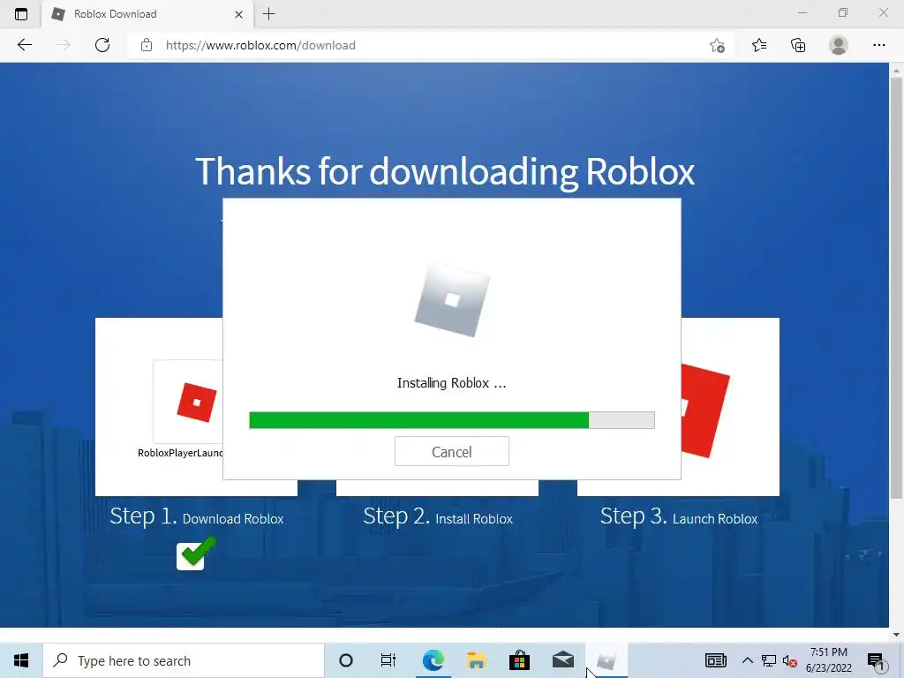View site security lock information
Viewport: 904px width, 678px height.
coord(147,45)
